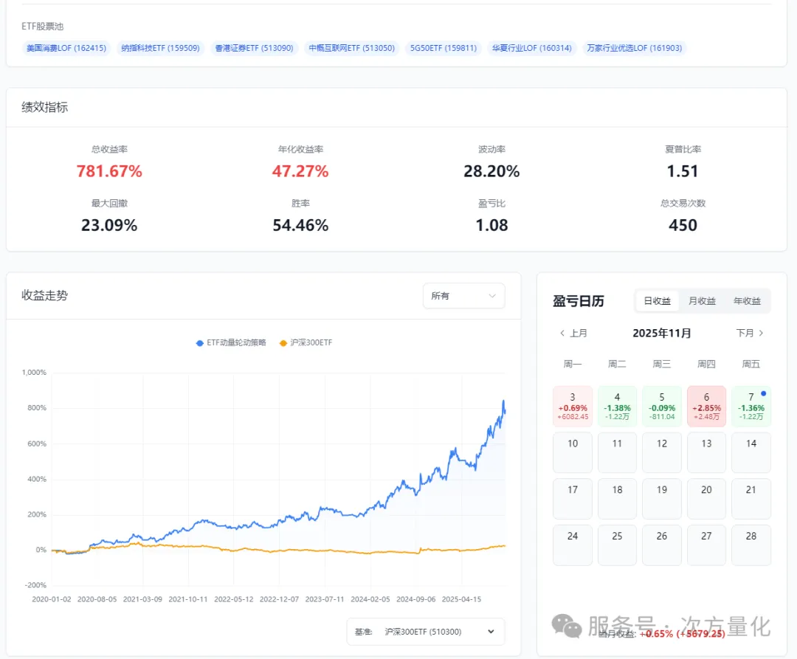Select the 中概互联网ETF (513050) tag

[351, 48]
